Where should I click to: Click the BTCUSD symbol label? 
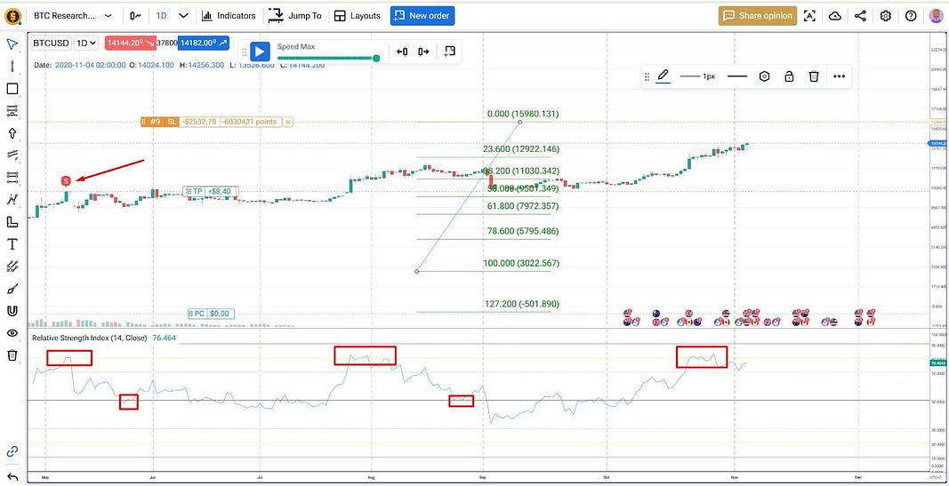point(51,43)
